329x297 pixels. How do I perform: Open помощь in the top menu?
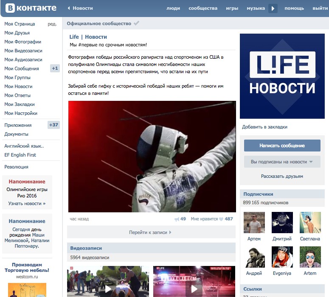tap(294, 8)
